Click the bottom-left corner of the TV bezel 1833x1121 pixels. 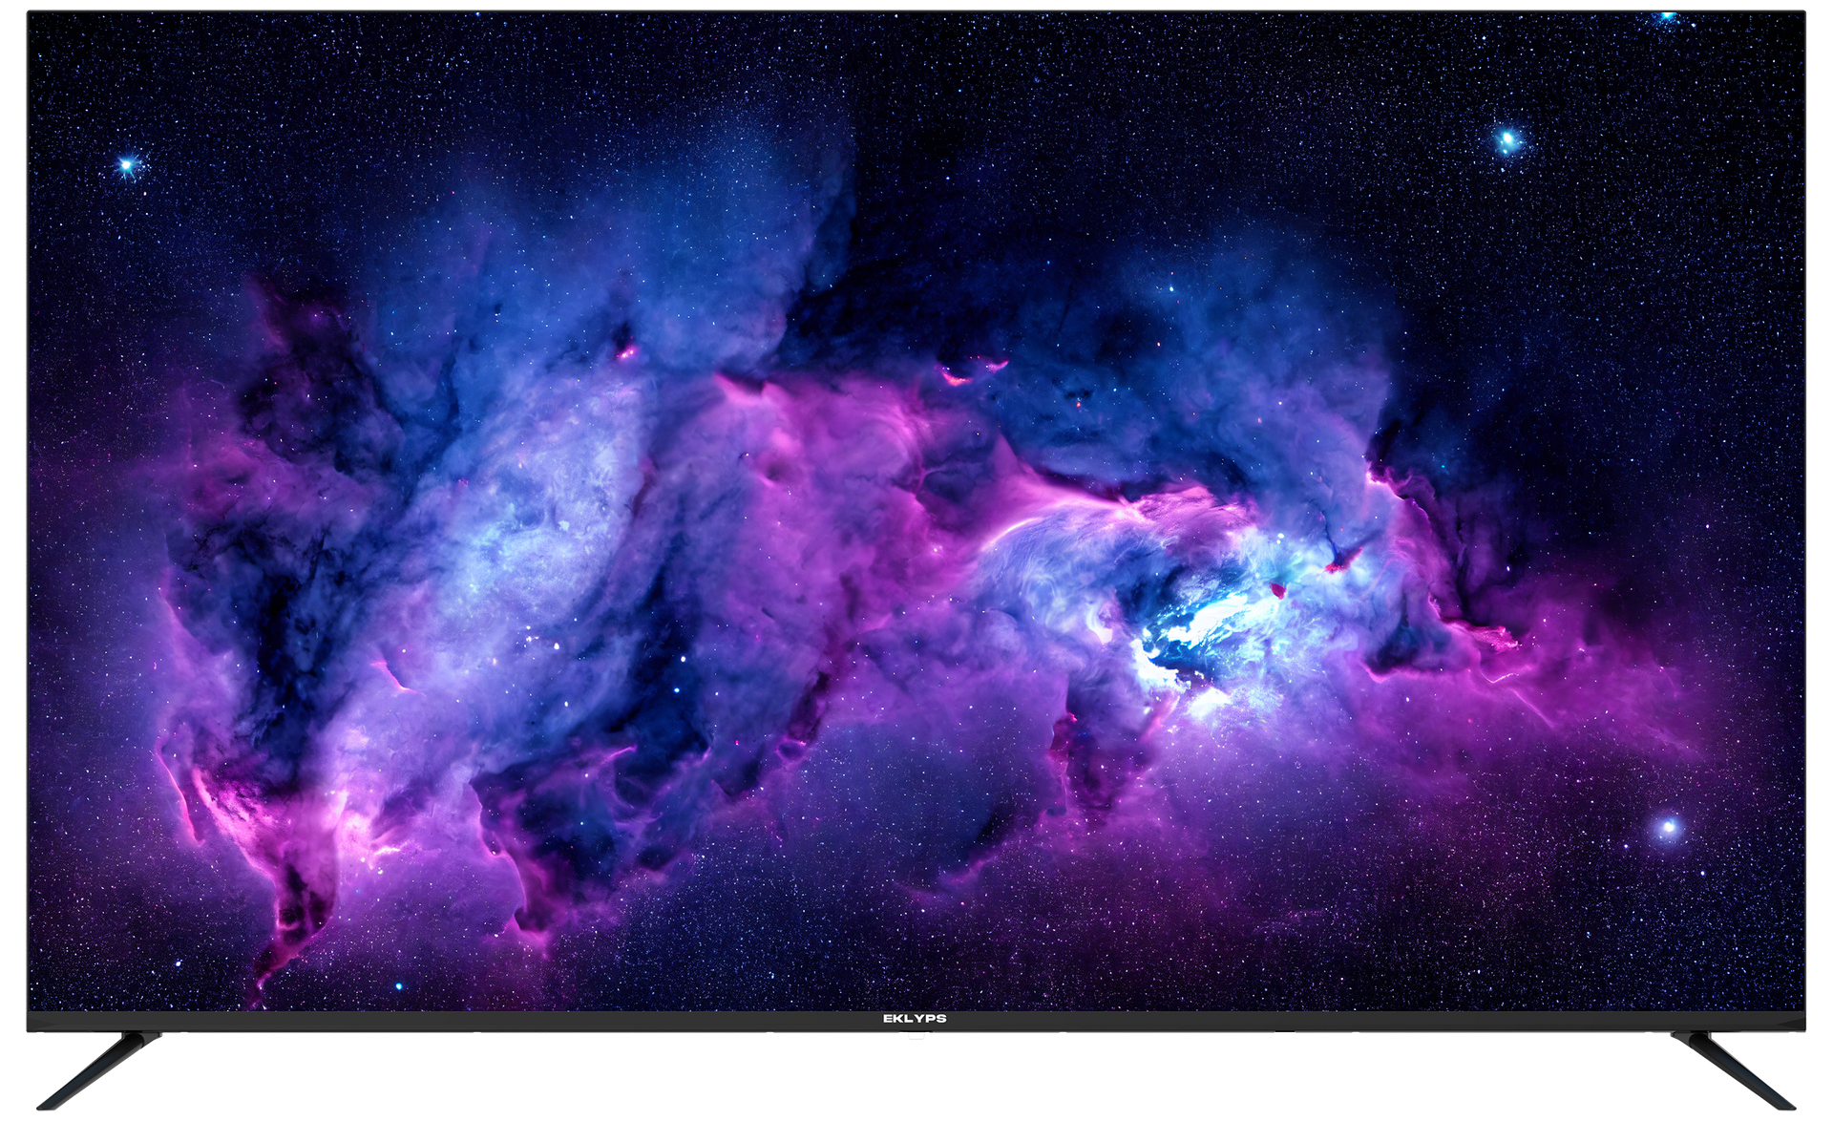(29, 1029)
